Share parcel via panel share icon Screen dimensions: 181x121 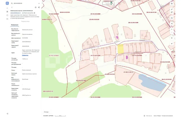click(39, 7)
